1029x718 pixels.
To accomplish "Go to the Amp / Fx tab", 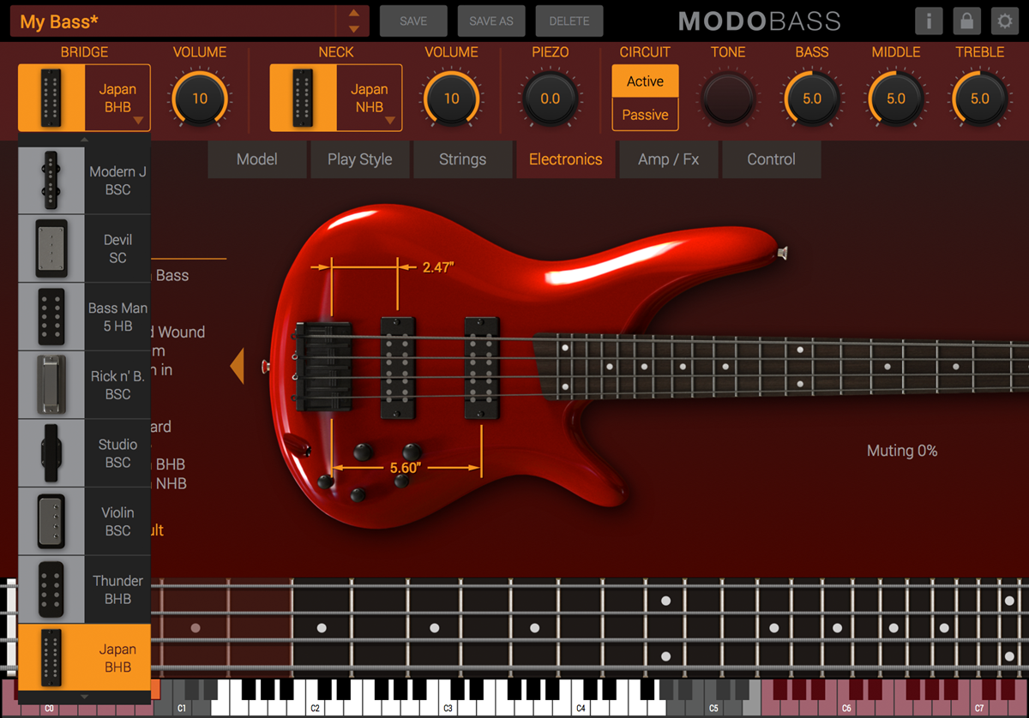I will 669,159.
